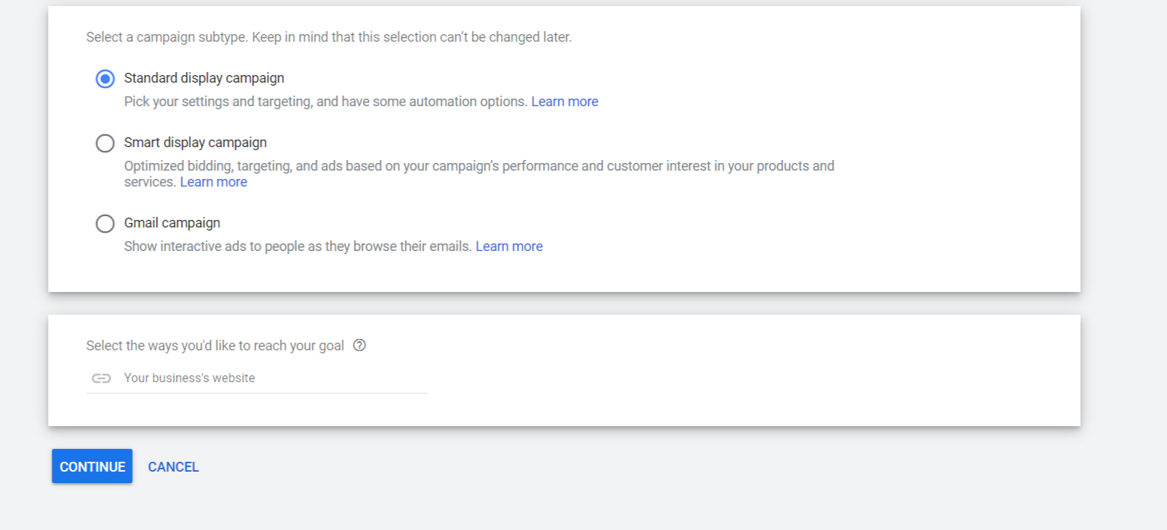Click Cancel to discard the campaign setup
The width and height of the screenshot is (1167, 530).
point(173,466)
